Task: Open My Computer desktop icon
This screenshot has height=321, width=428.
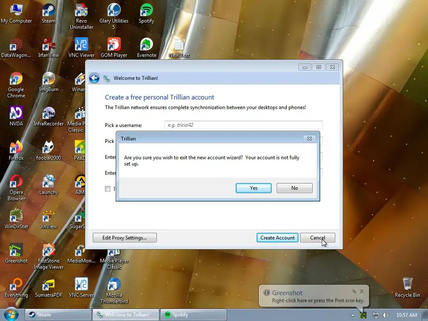Action: [x=16, y=14]
